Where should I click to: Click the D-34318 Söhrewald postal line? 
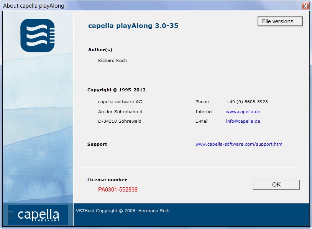[120, 121]
